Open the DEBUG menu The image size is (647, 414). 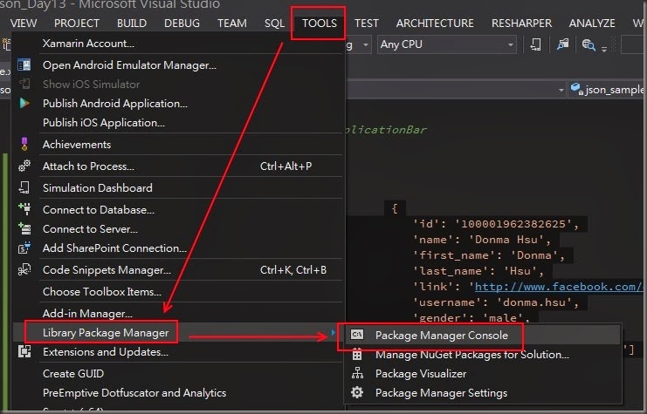point(182,23)
